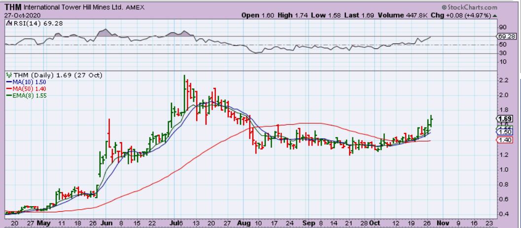Click the 1.69 last price tag
The height and width of the screenshot is (228, 521).
coord(505,119)
